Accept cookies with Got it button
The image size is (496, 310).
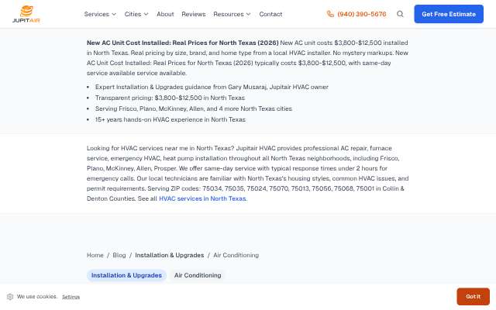coord(473,296)
